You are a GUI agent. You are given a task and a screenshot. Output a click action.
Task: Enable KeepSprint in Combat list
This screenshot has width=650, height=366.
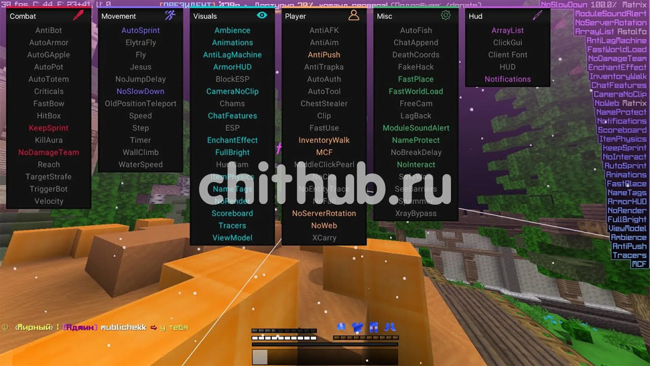(47, 128)
